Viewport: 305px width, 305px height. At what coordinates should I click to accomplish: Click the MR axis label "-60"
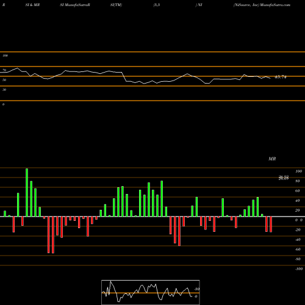pyautogui.click(x=298, y=249)
